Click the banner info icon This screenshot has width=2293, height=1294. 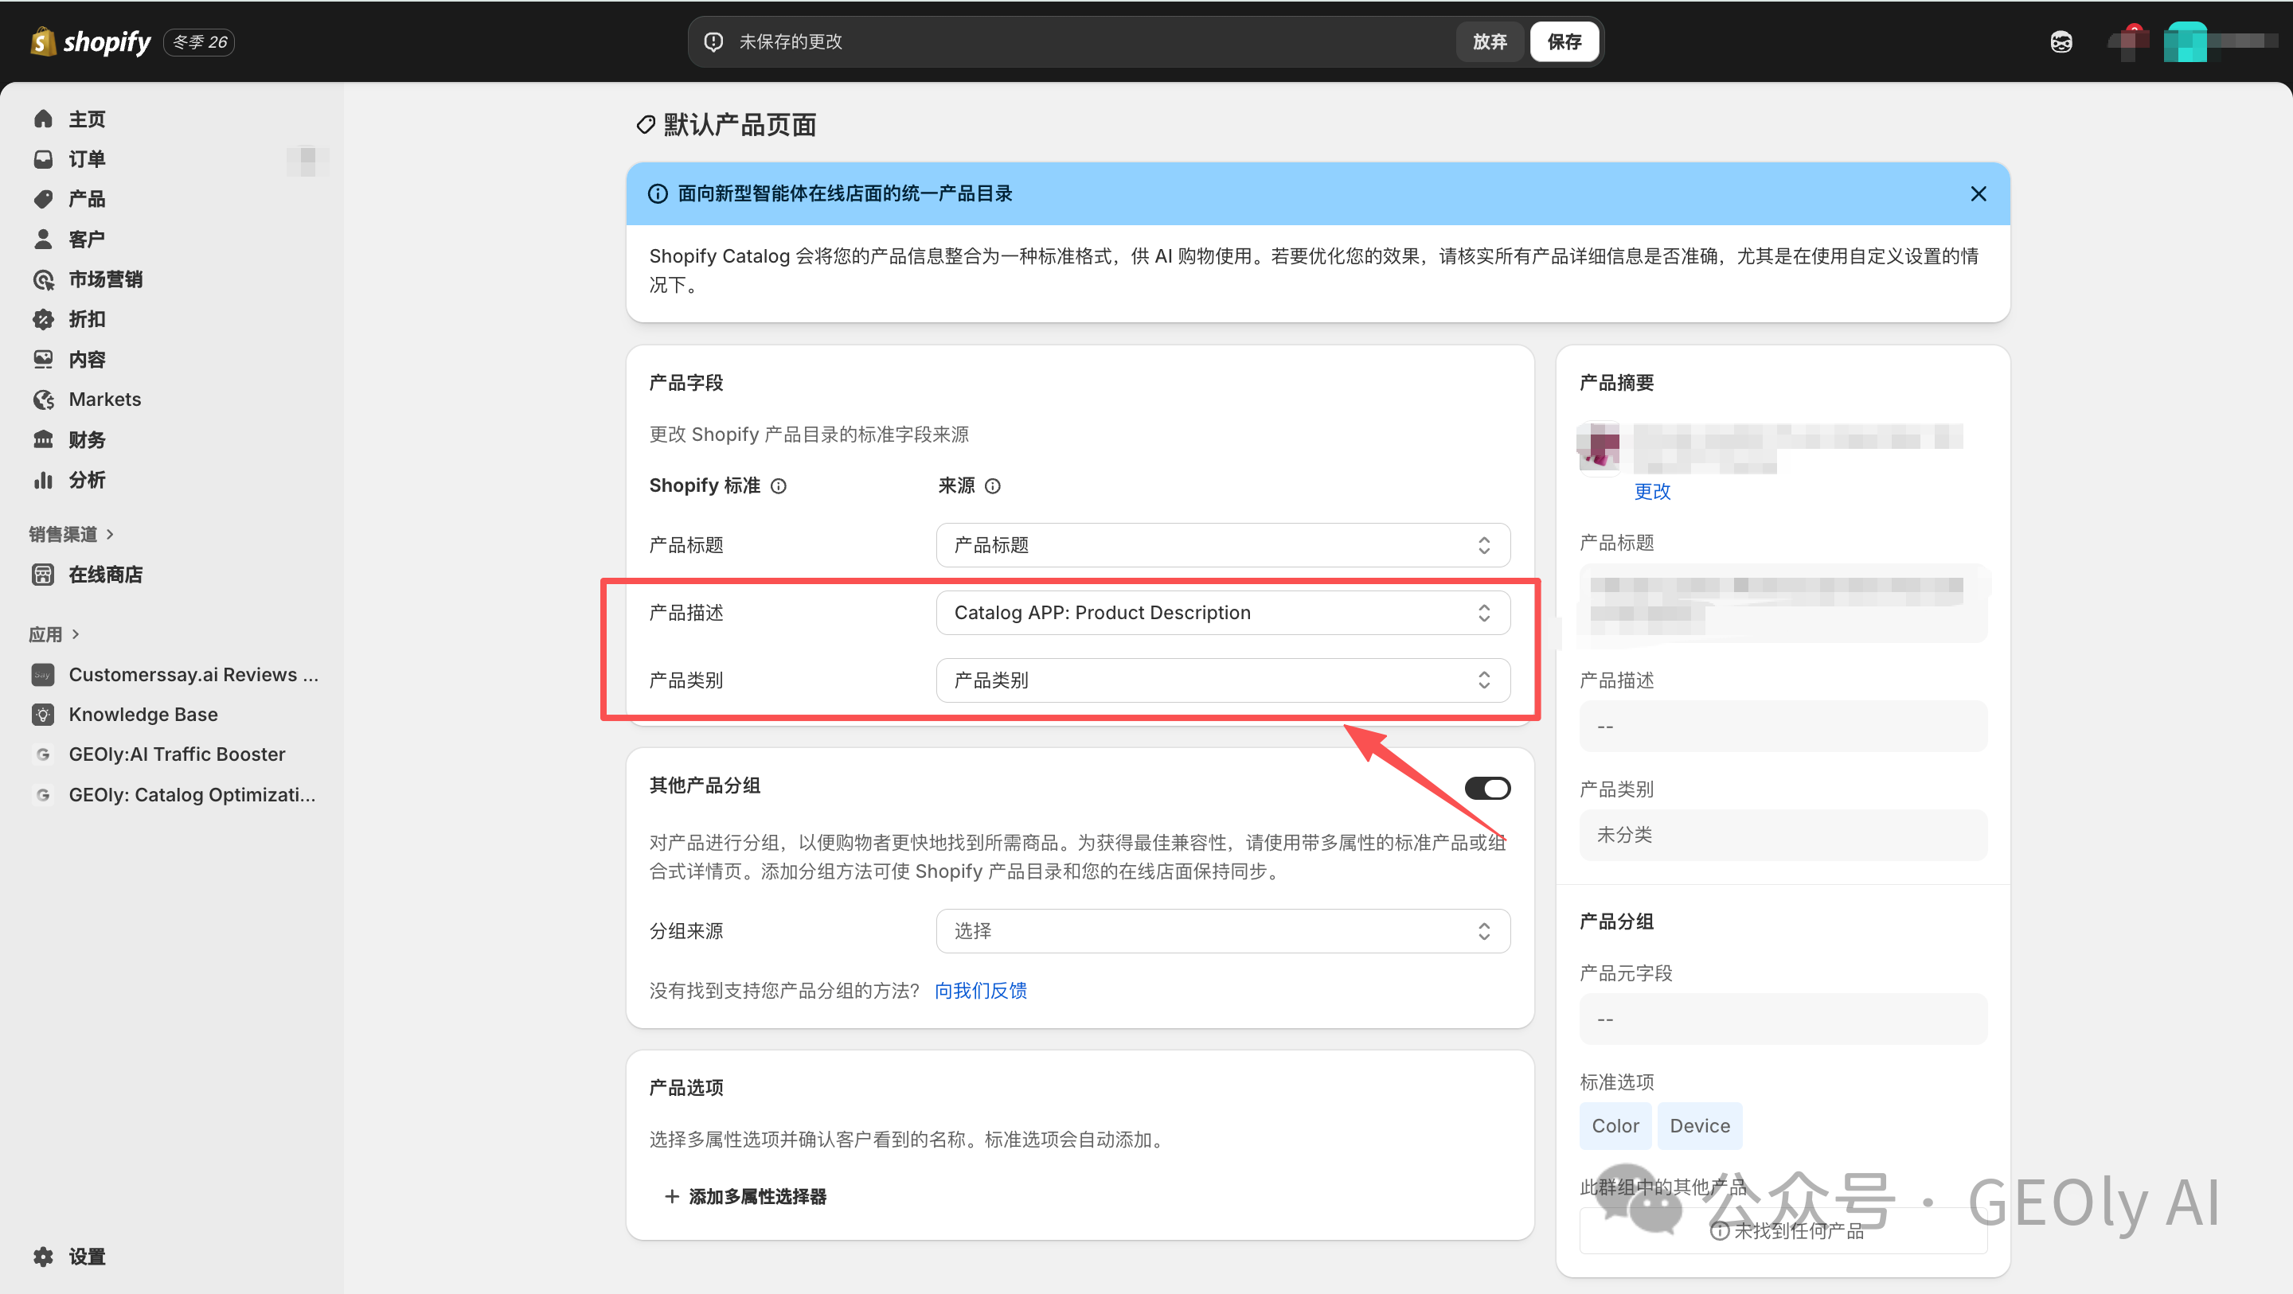(657, 194)
